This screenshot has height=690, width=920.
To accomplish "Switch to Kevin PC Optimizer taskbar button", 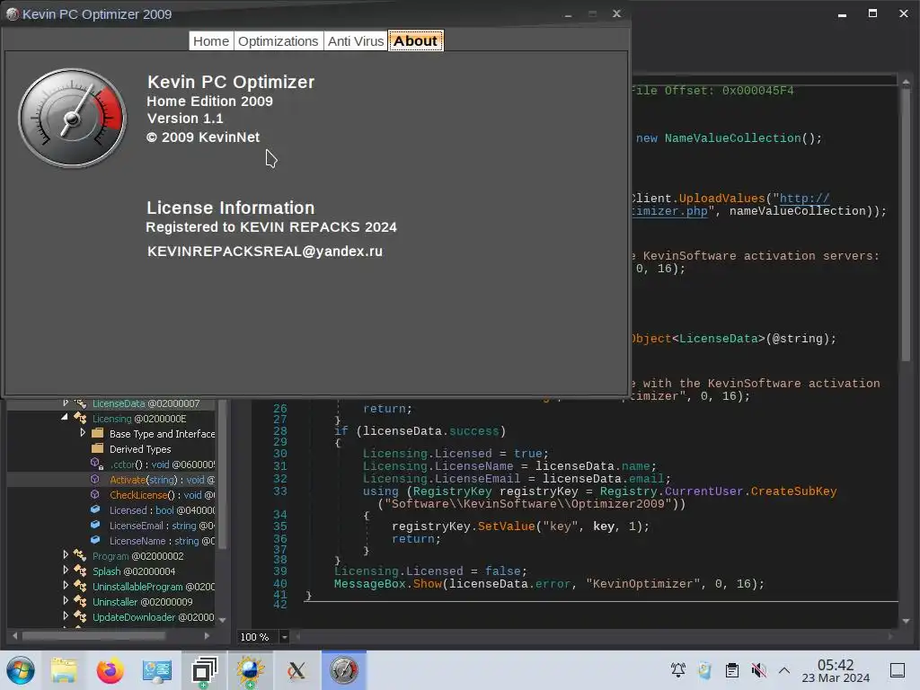I will (x=344, y=670).
